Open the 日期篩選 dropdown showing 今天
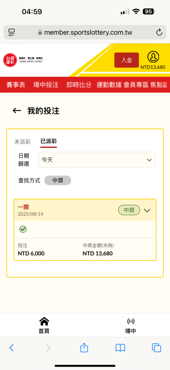 click(x=97, y=160)
